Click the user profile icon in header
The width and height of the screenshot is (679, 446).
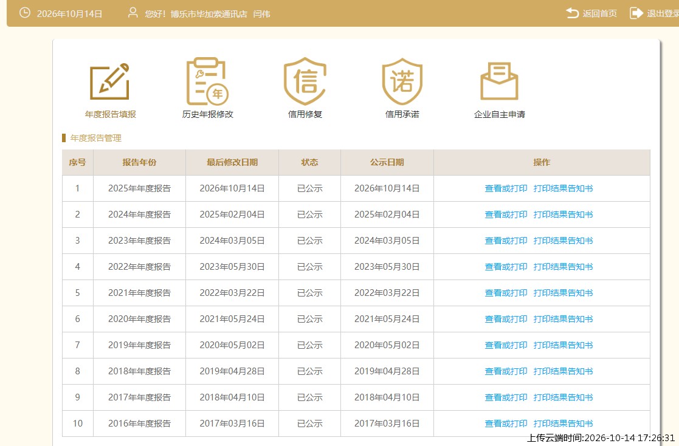[133, 13]
